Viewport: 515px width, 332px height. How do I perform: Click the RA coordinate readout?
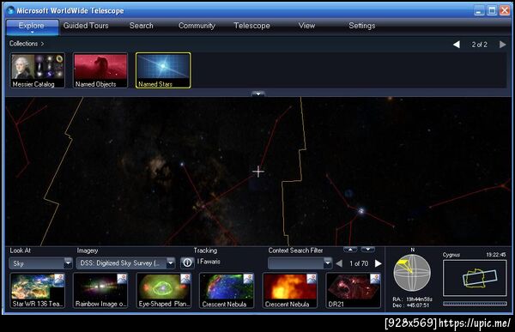coord(413,299)
